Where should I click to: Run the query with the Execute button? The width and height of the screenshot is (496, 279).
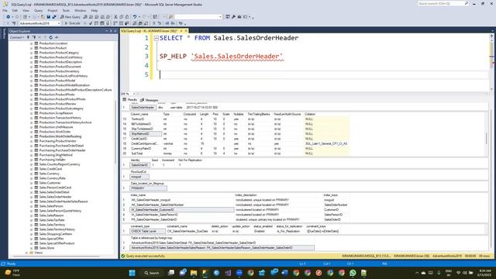(x=72, y=23)
